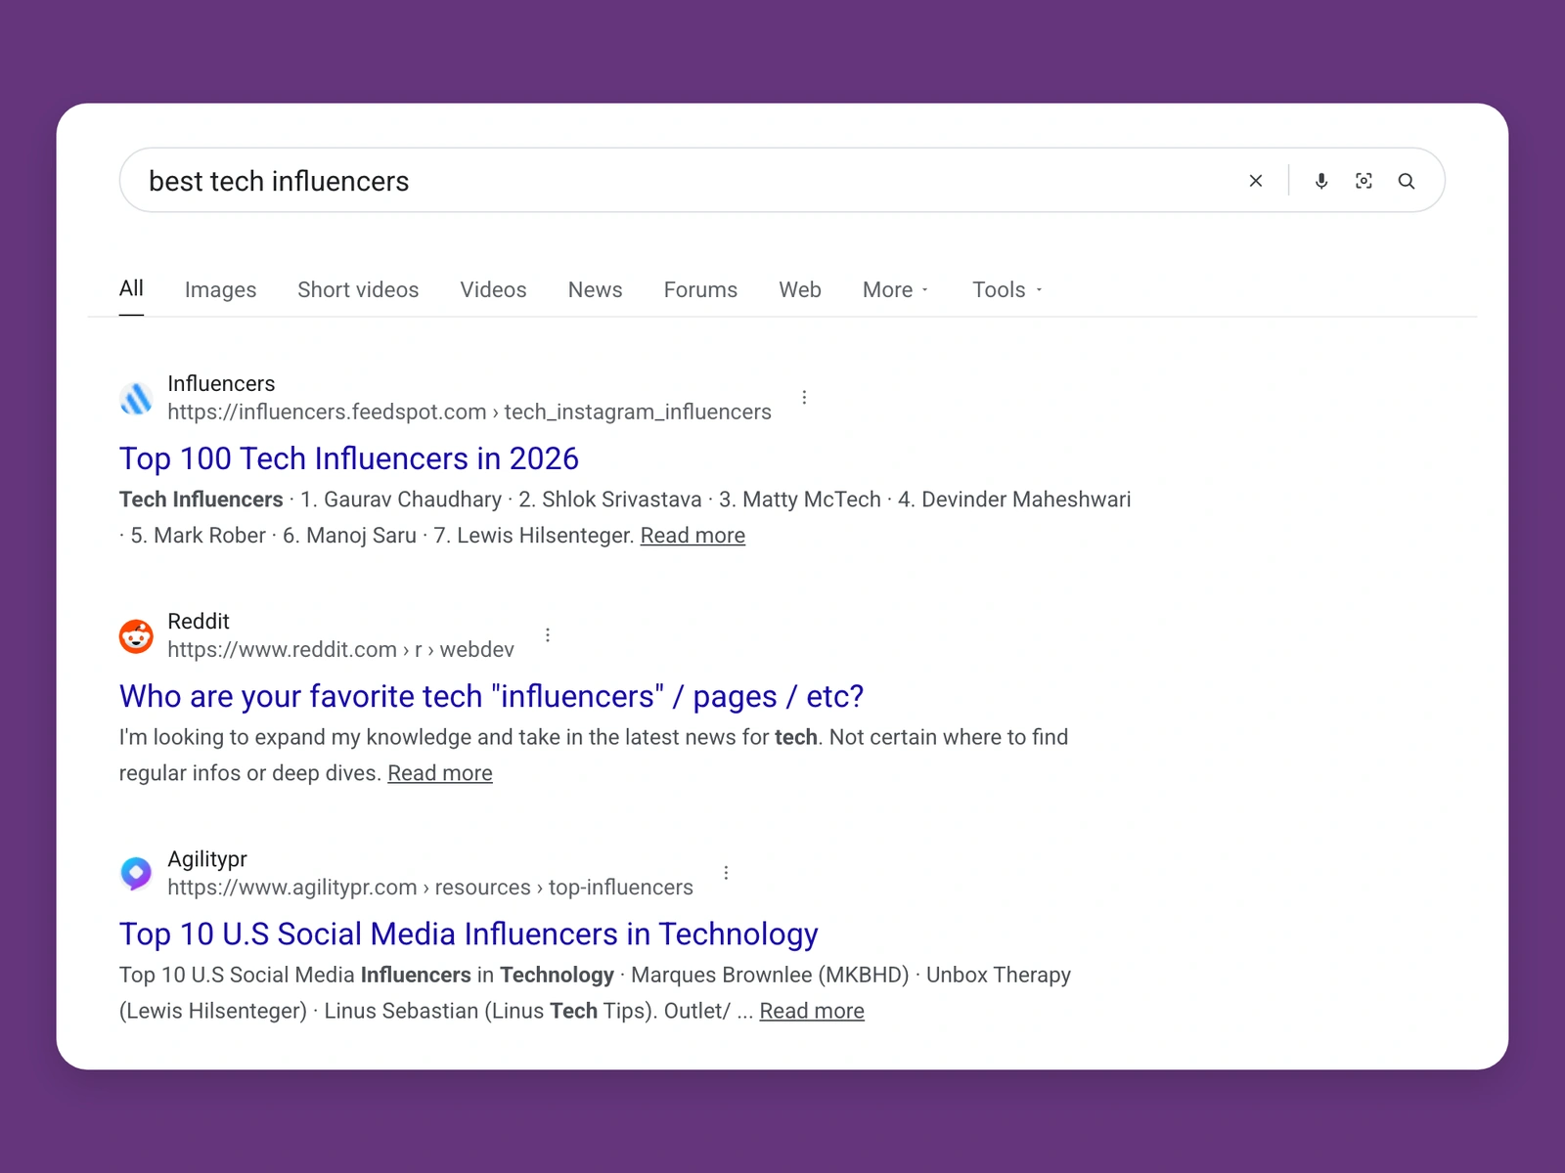Viewport: 1565px width, 1173px height.
Task: Click the Feedspot Influencers favicon
Action: point(136,398)
